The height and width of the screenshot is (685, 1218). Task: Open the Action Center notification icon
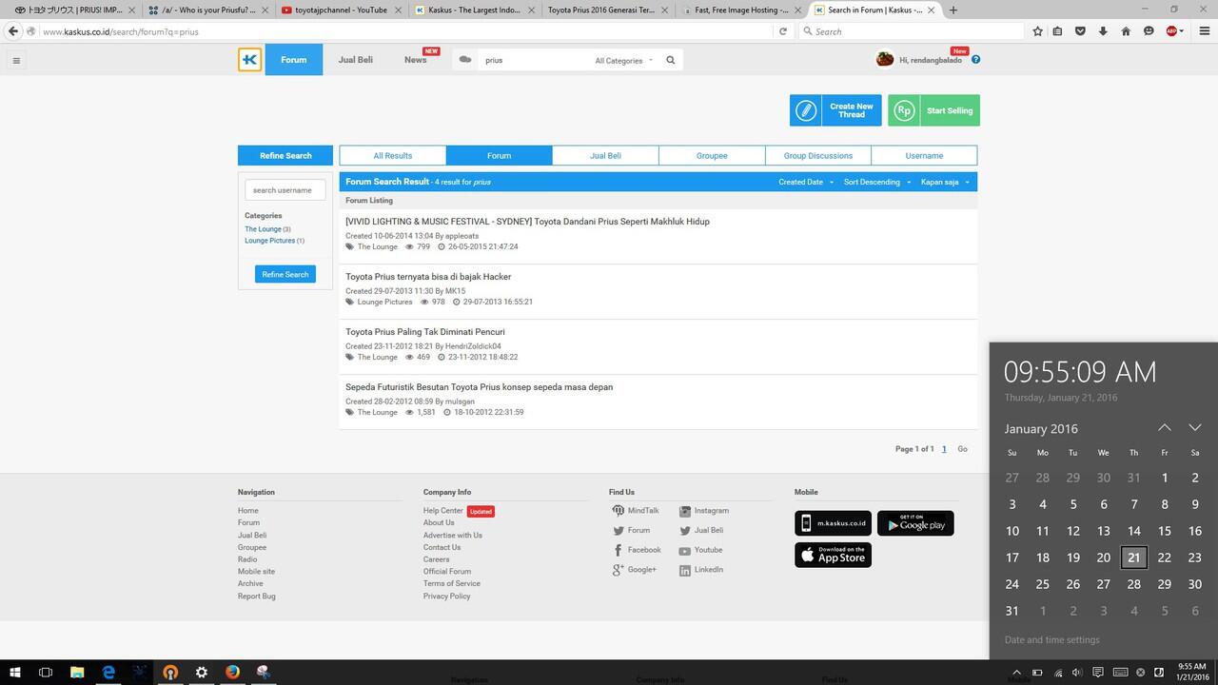[x=1098, y=672]
